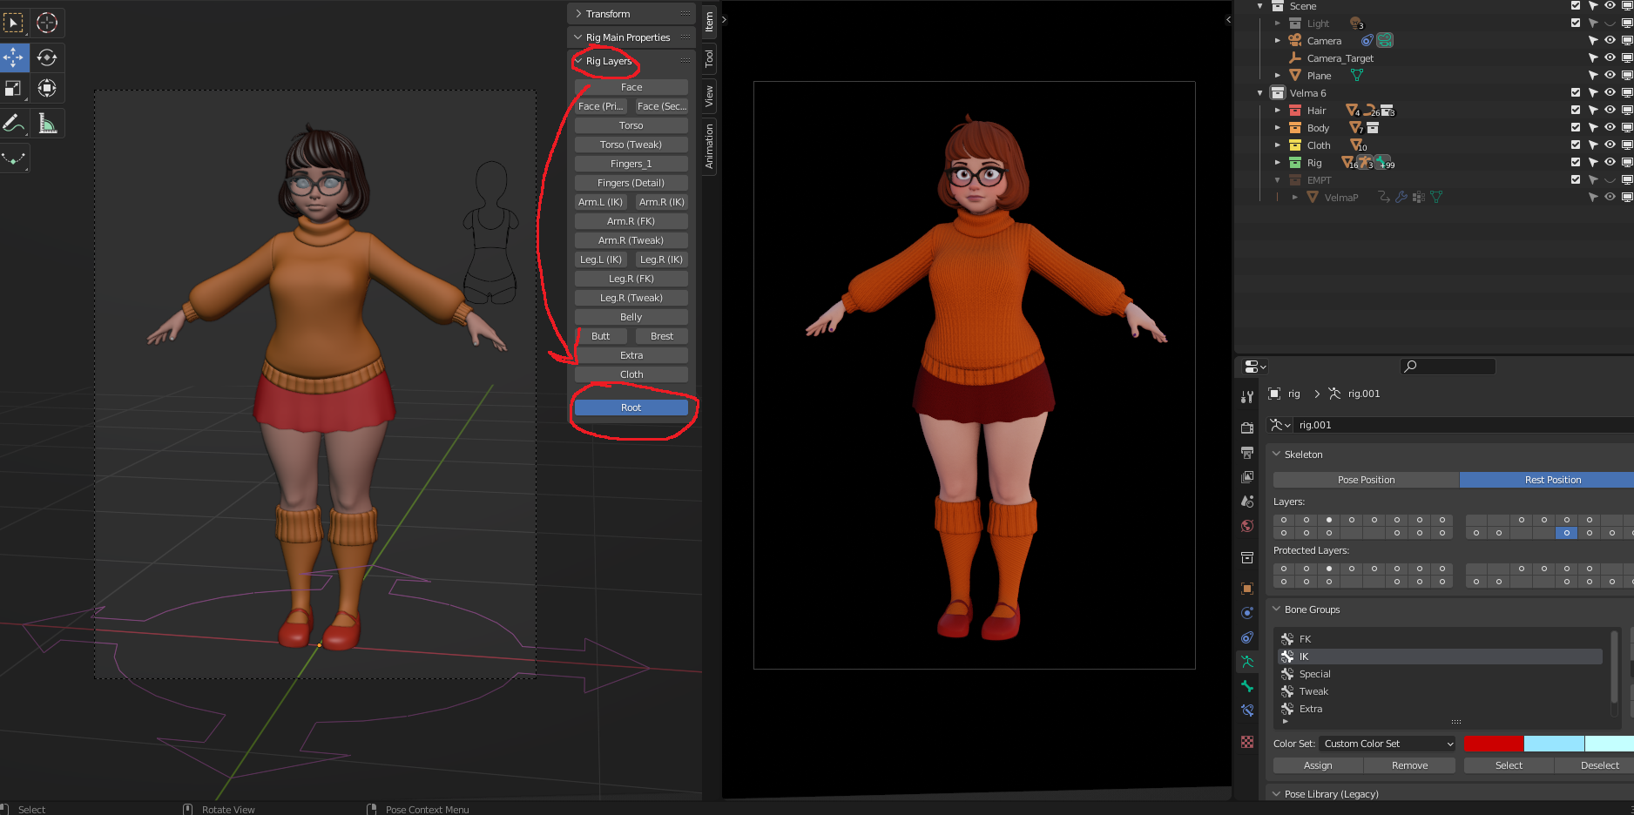The width and height of the screenshot is (1634, 815).
Task: Select the Select Box tool
Action: coord(14,23)
